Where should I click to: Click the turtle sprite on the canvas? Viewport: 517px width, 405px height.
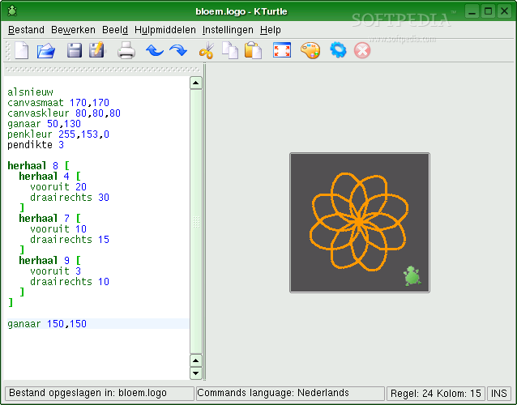412,276
